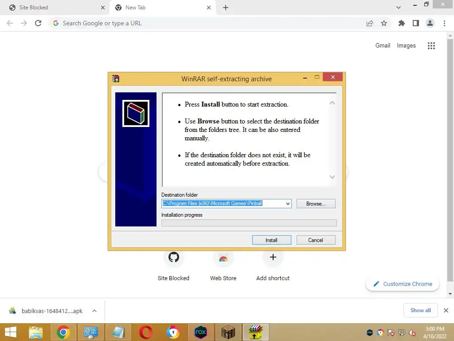This screenshot has width=454, height=341.
Task: Switch to Google Chrome on the taskbar
Action: (63, 332)
